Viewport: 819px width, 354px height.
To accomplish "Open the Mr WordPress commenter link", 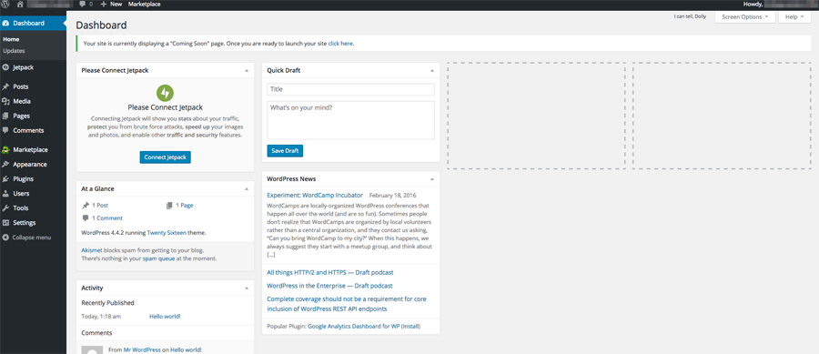I will pyautogui.click(x=142, y=349).
